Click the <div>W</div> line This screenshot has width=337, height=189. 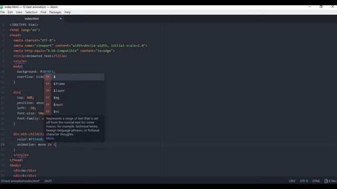point(25,171)
